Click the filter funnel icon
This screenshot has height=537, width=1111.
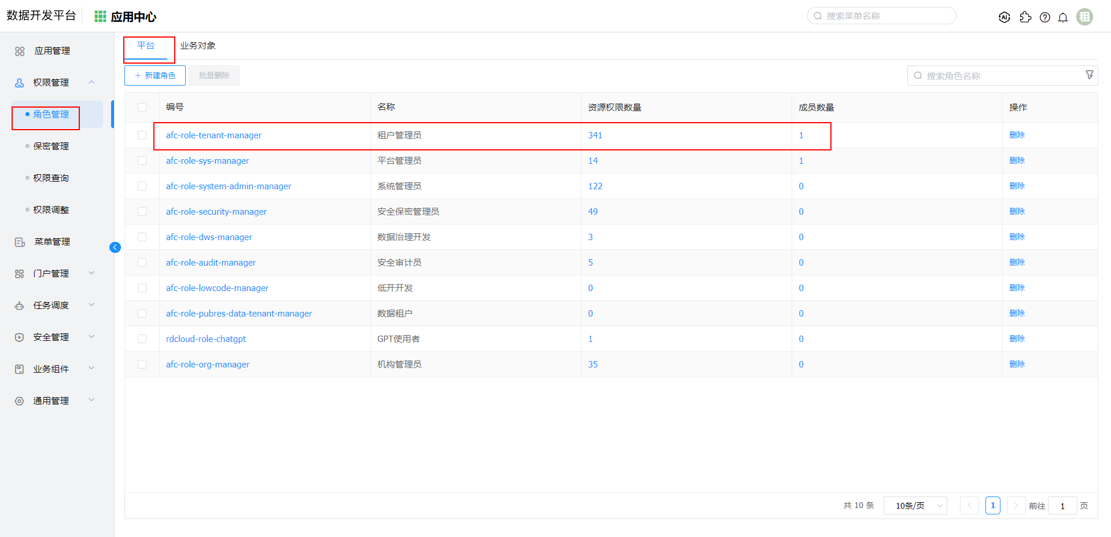tap(1090, 75)
